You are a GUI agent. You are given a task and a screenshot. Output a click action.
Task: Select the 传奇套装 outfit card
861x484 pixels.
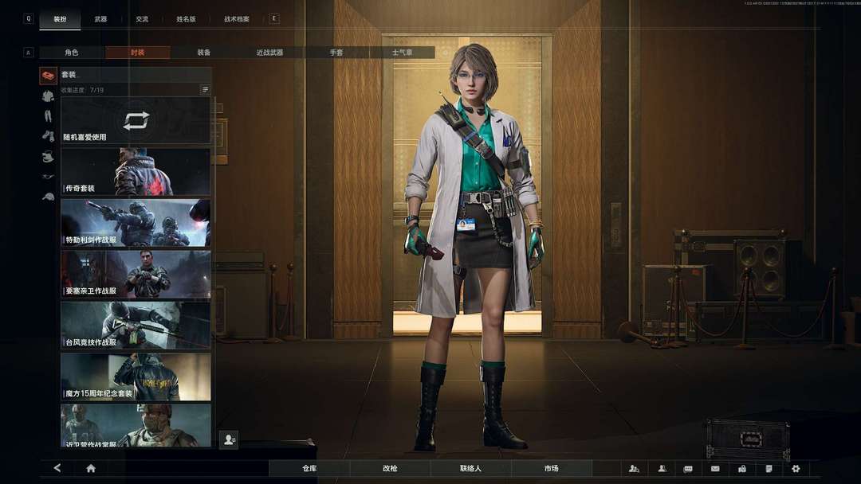click(136, 172)
